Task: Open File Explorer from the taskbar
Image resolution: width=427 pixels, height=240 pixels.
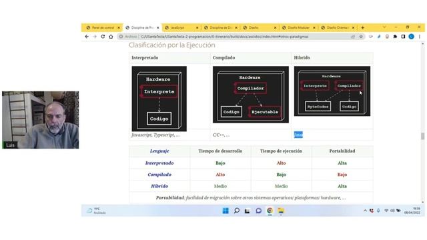Action: [x=281, y=211]
